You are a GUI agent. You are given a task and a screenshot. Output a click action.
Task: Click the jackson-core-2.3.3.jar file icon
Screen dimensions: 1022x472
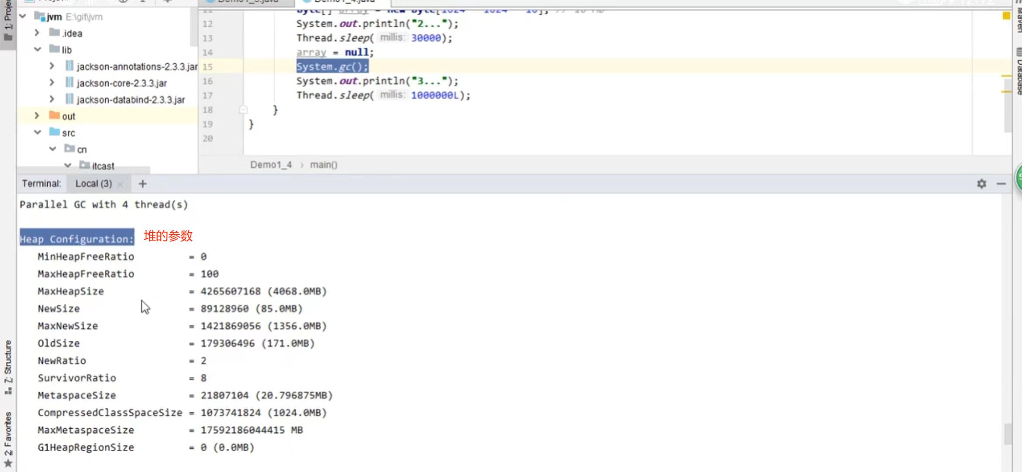(x=69, y=83)
